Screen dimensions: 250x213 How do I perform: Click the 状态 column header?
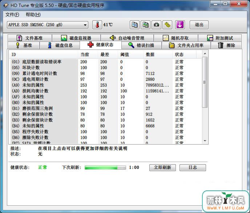pos(184,55)
